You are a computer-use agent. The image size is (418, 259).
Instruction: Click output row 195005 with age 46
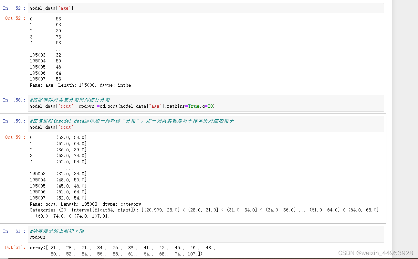point(46,67)
